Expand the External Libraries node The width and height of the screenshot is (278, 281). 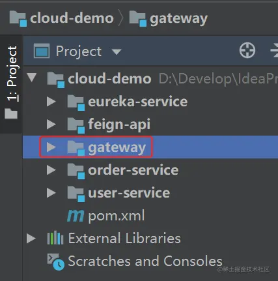point(31,239)
